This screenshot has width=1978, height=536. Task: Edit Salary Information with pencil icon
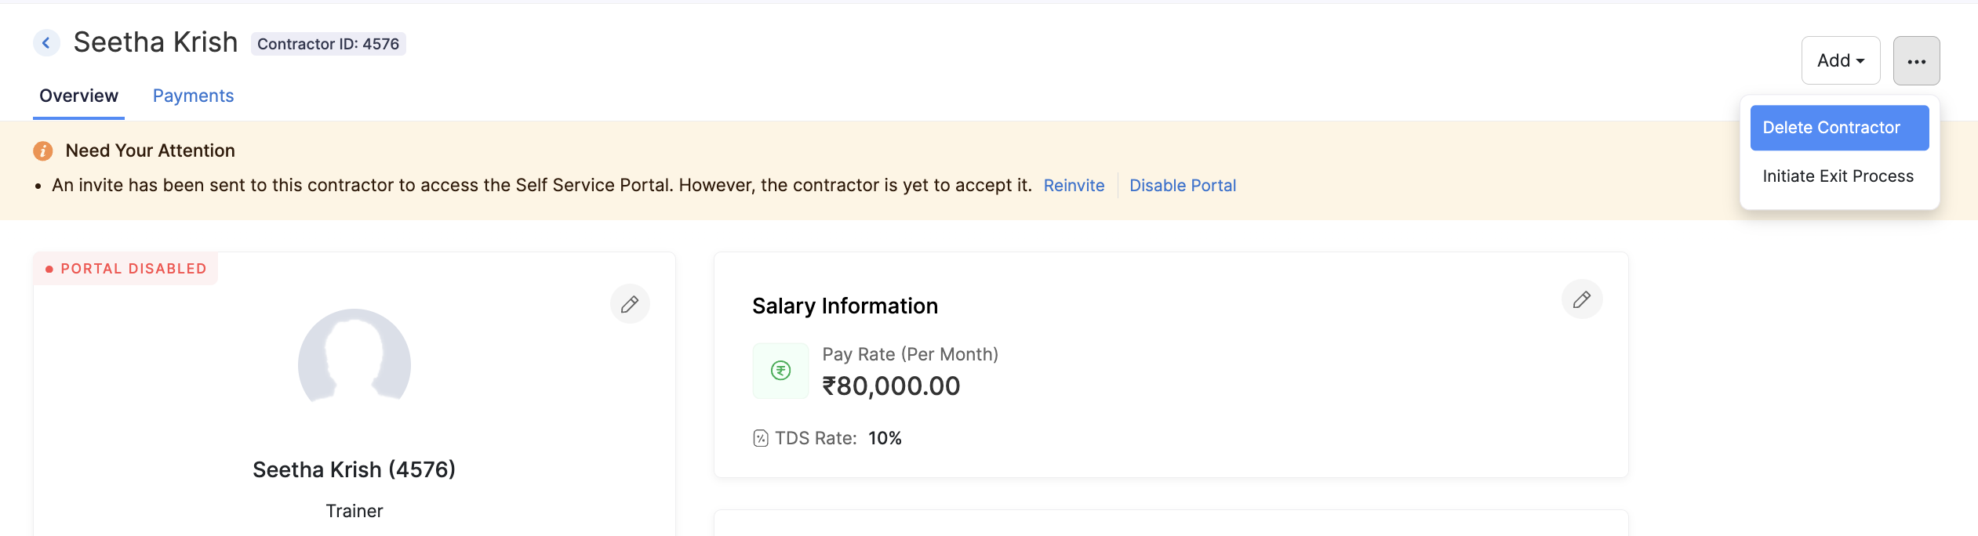coord(1582,299)
